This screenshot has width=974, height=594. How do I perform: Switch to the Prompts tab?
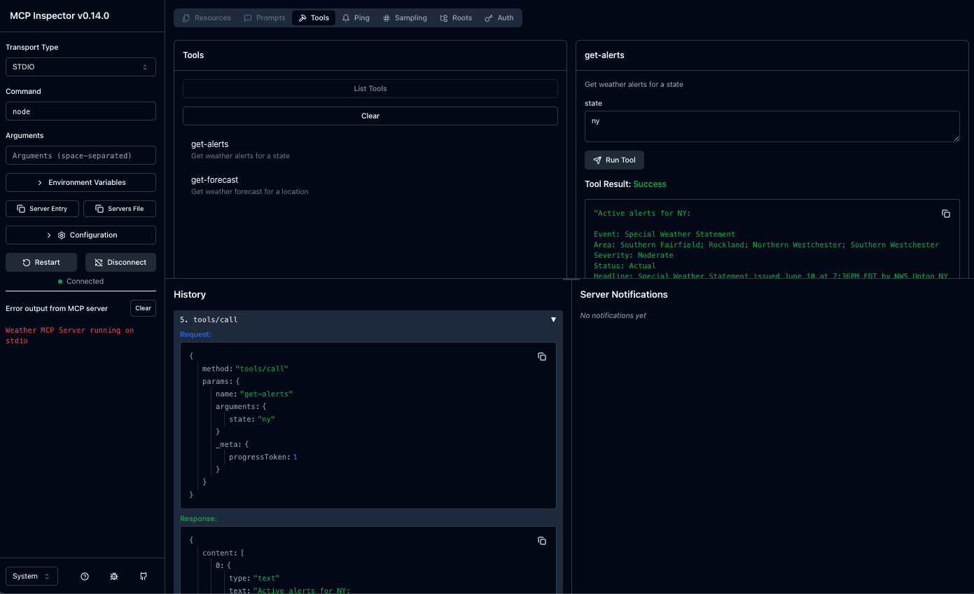(265, 18)
